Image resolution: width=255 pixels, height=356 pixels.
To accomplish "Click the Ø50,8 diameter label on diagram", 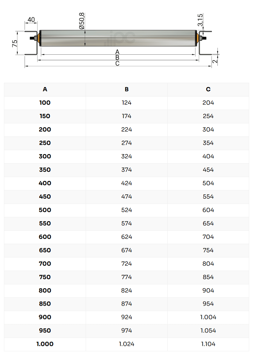I will 82,21.
